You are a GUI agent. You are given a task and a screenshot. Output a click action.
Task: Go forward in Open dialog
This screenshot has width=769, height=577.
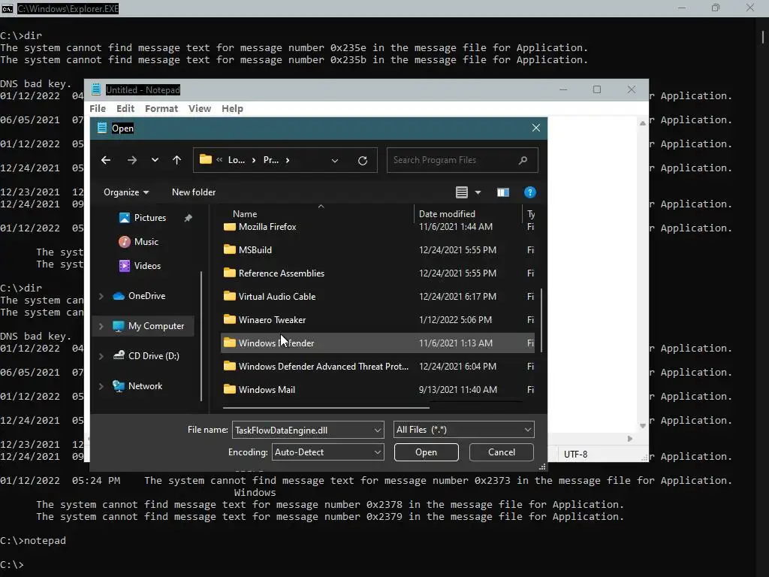[132, 160]
